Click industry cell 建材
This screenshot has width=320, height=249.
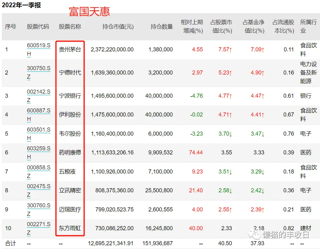pos(306,228)
